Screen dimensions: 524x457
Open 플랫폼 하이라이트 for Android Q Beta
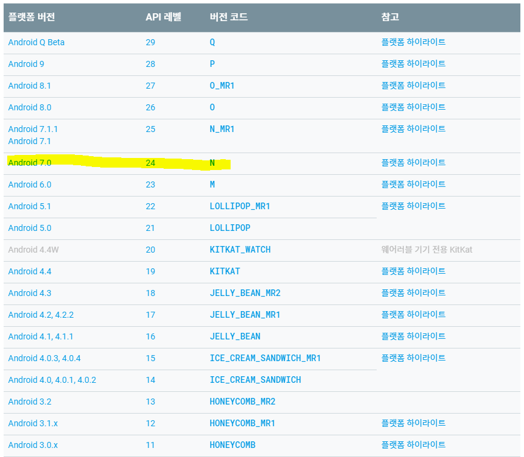point(414,42)
